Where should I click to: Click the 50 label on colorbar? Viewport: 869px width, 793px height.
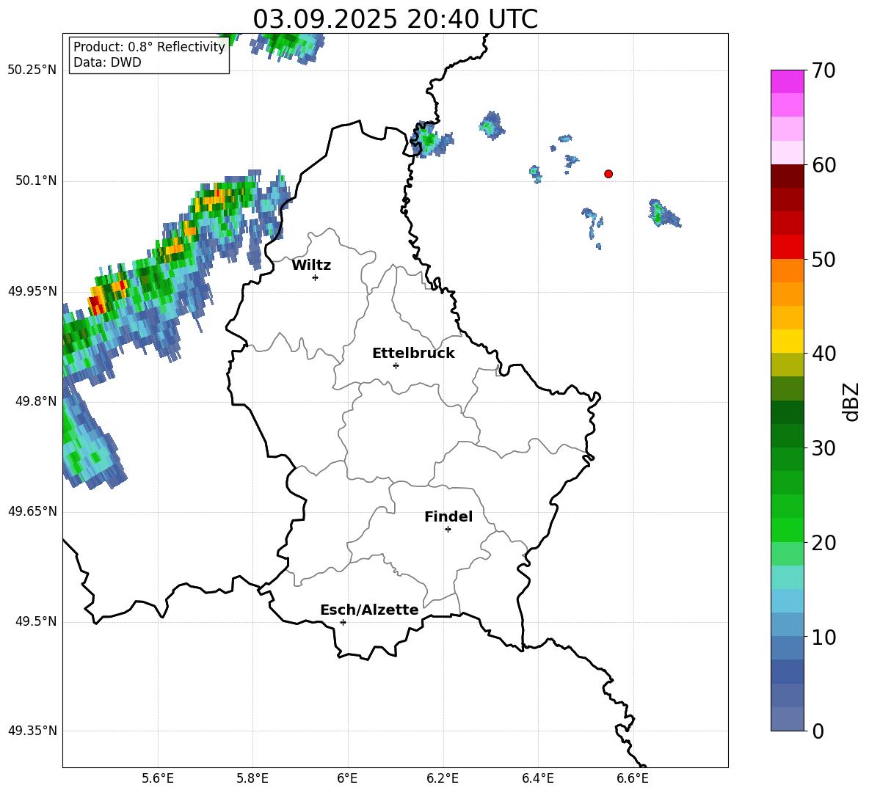click(x=823, y=259)
